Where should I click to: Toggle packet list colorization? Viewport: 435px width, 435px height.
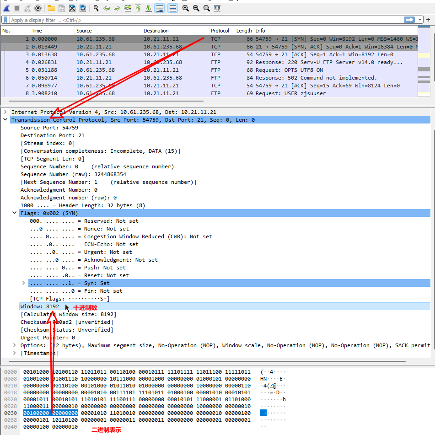pos(172,8)
